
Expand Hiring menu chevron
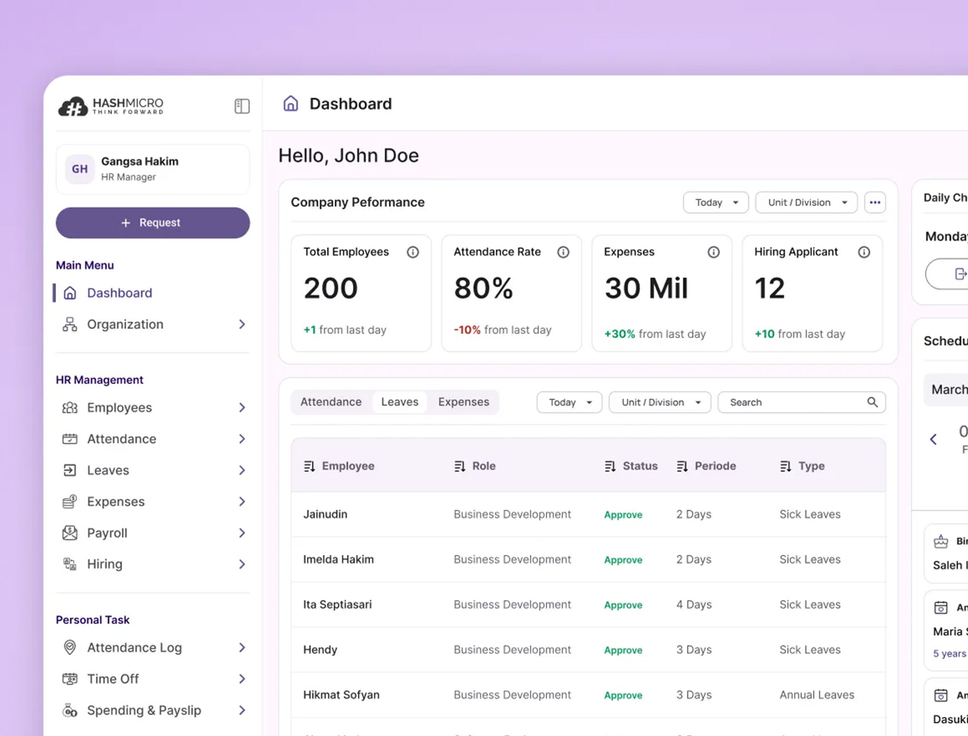(242, 564)
